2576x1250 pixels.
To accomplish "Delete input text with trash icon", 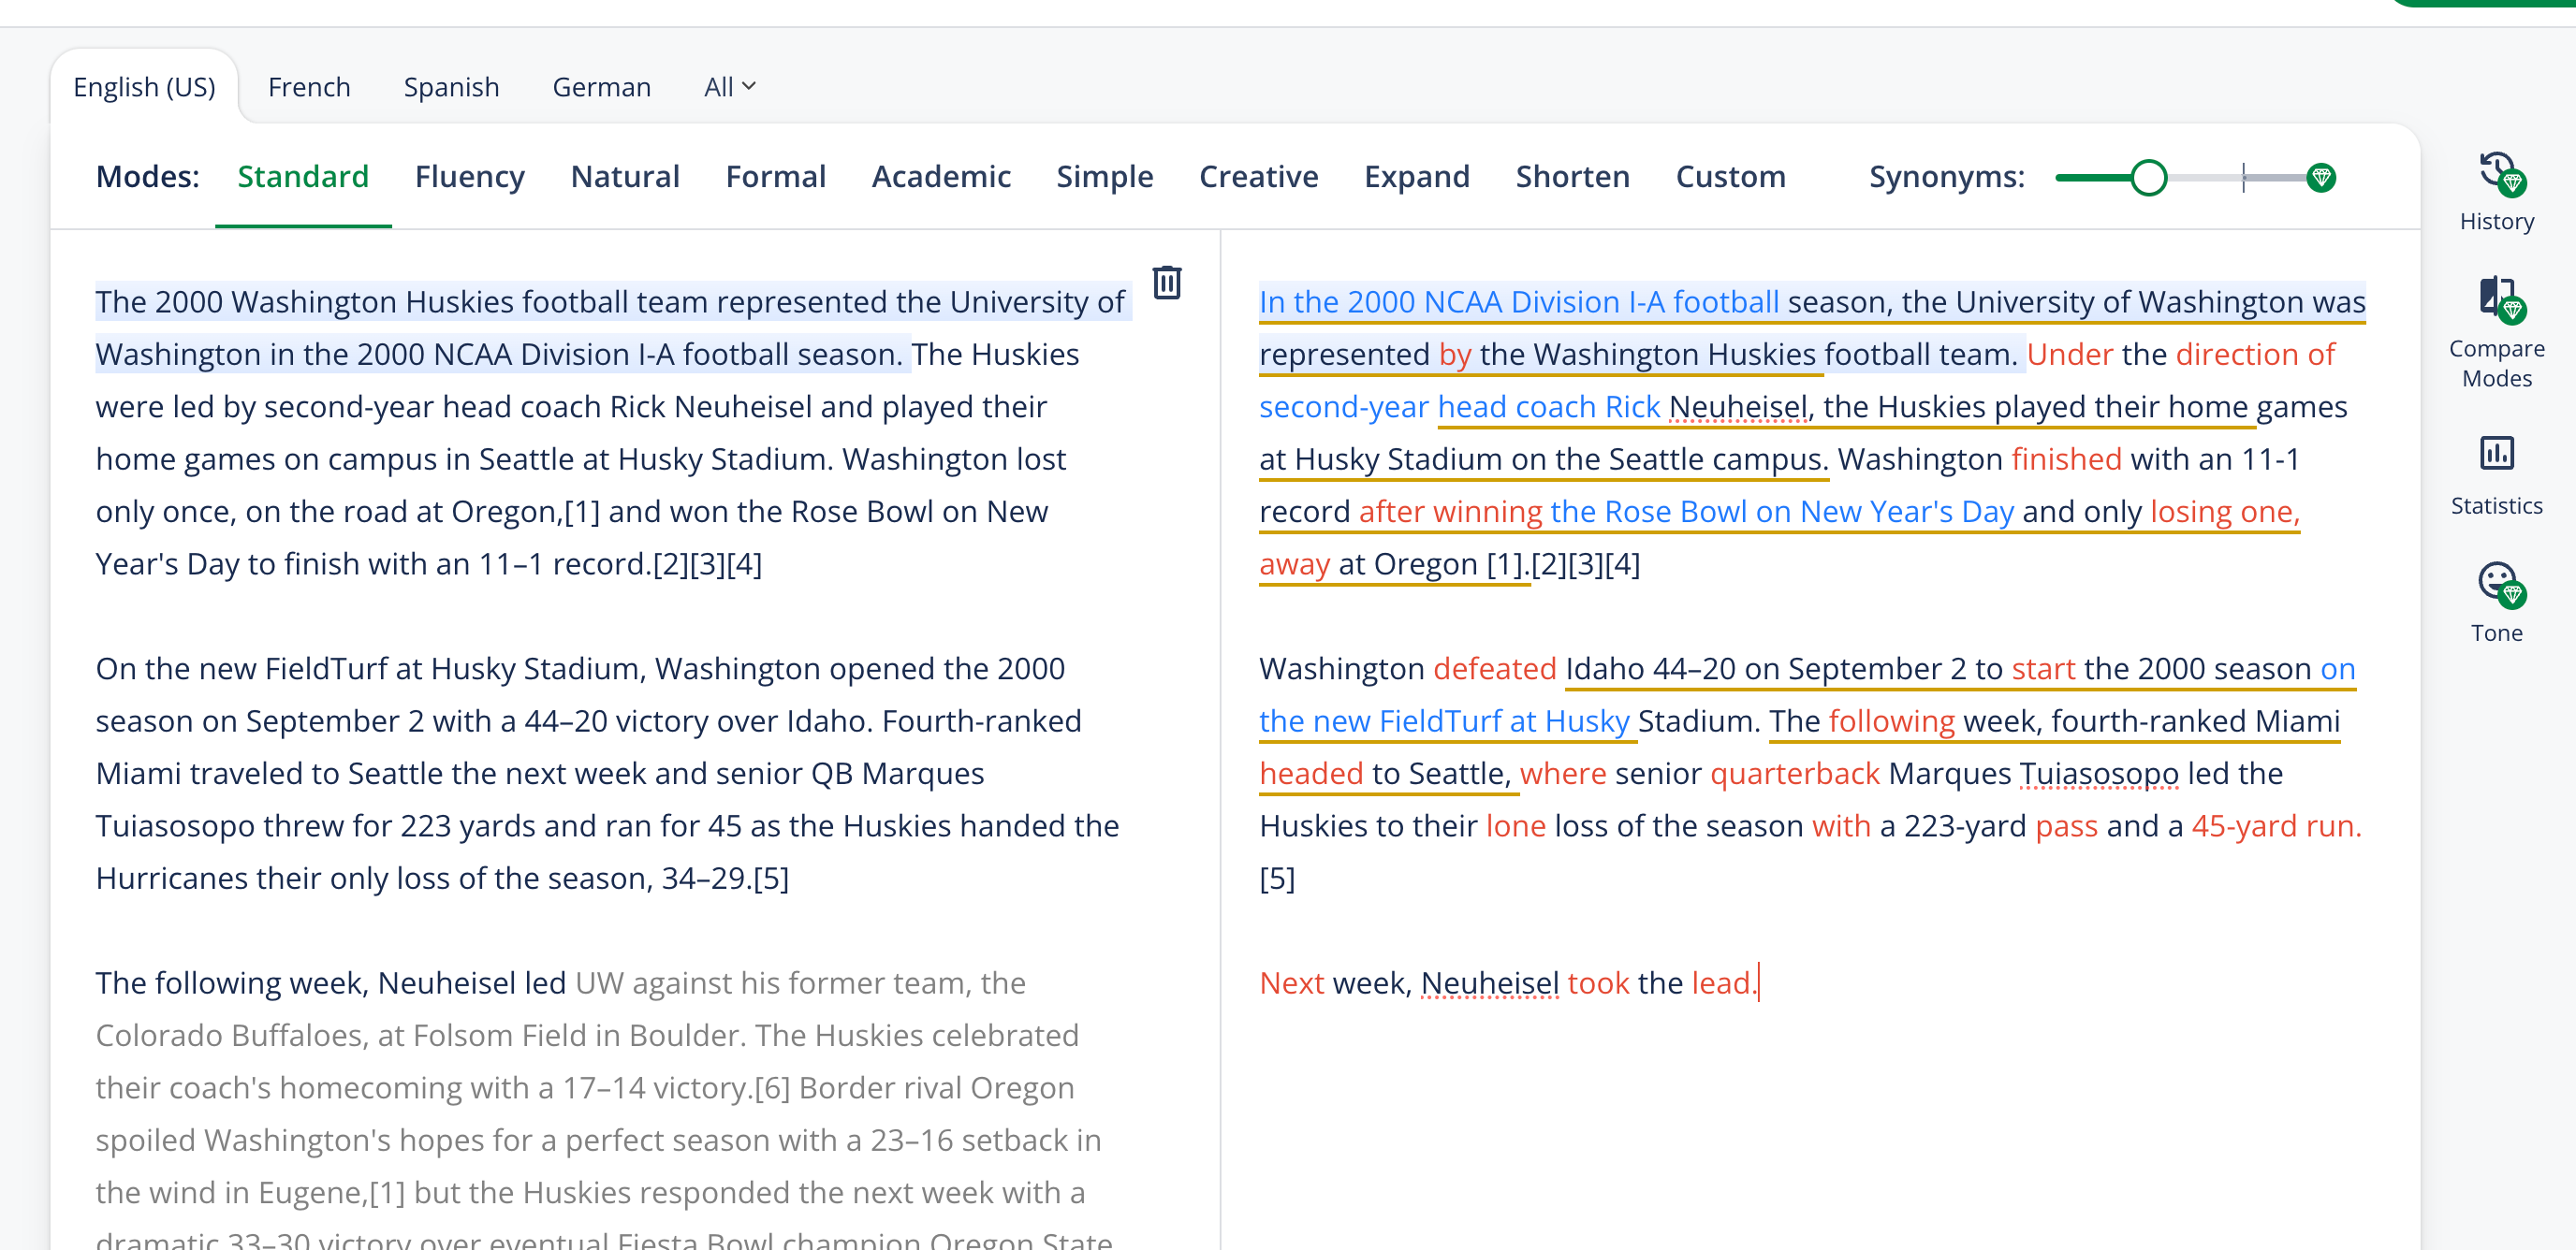I will click(1167, 283).
